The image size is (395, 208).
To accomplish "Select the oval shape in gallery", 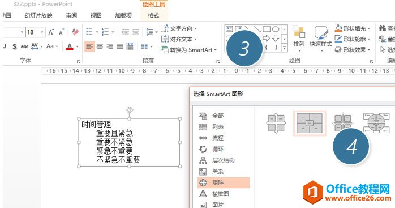I will pyautogui.click(x=276, y=29).
